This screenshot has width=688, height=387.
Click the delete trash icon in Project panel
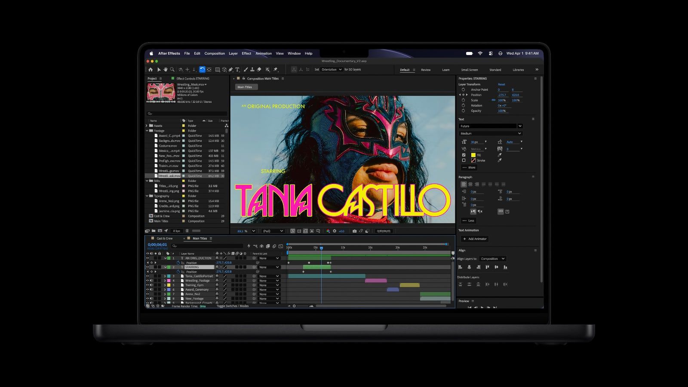tap(187, 231)
